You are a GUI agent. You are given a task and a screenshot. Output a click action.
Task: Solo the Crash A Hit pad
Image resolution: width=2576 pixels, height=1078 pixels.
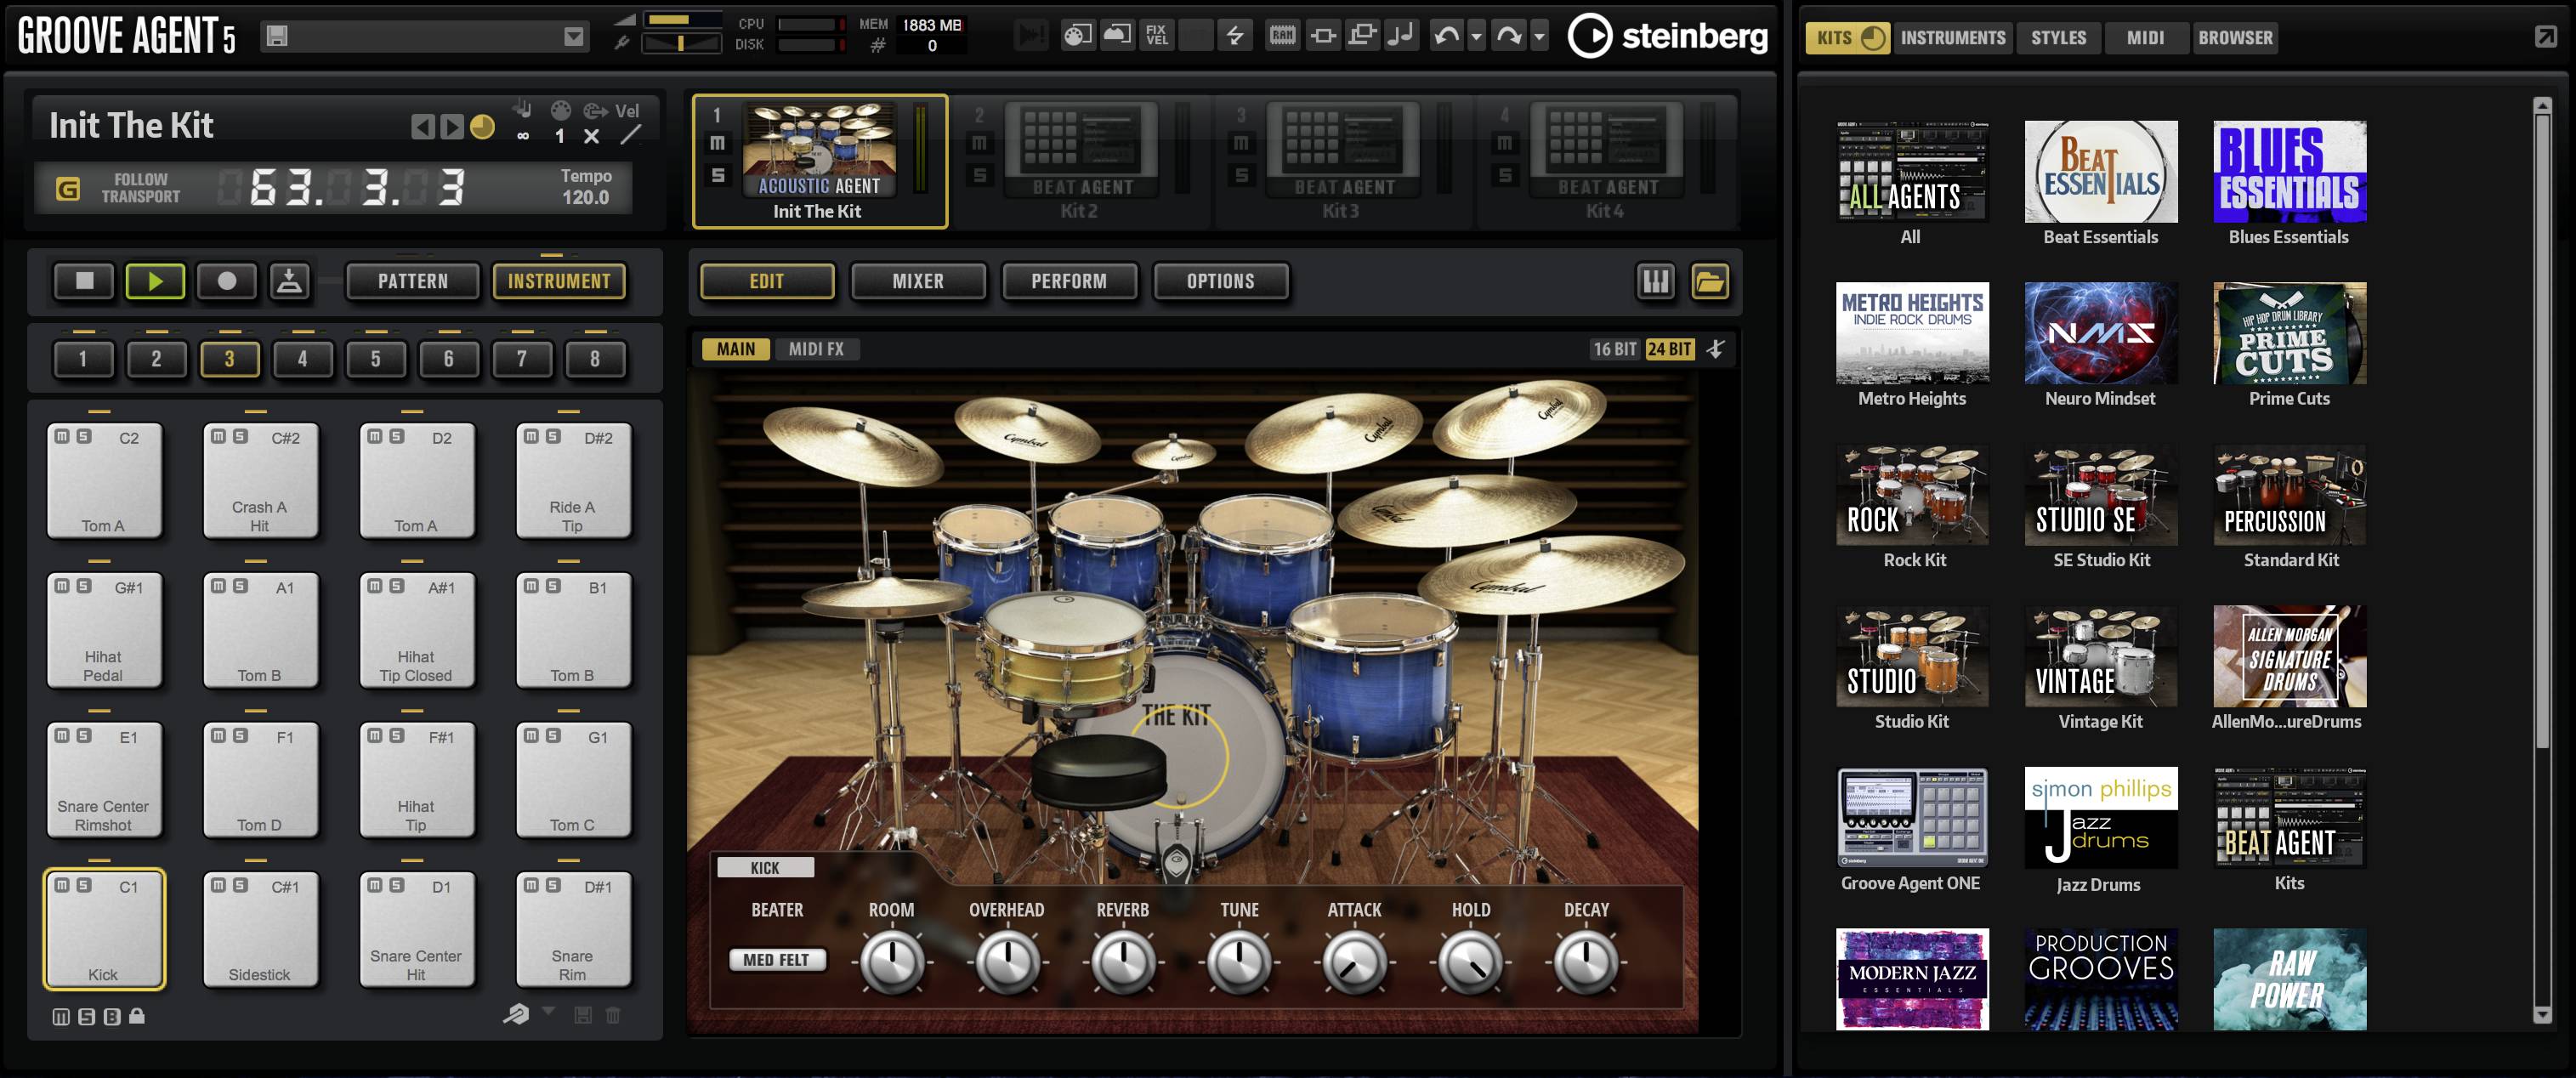(x=241, y=436)
